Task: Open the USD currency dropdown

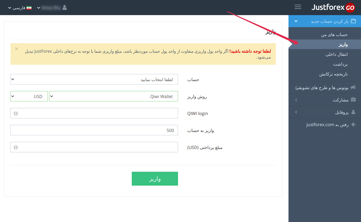Action: tap(29, 97)
